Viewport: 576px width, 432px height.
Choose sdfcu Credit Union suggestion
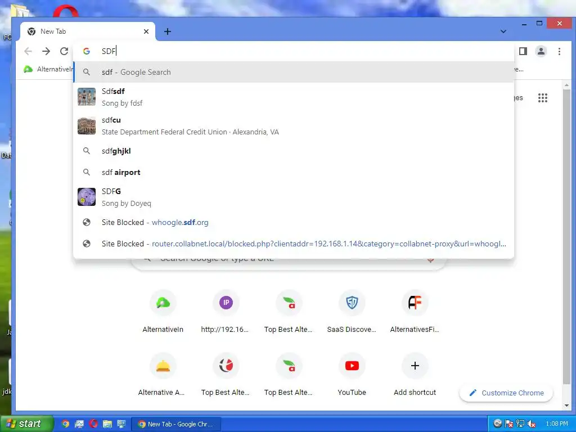(x=294, y=126)
